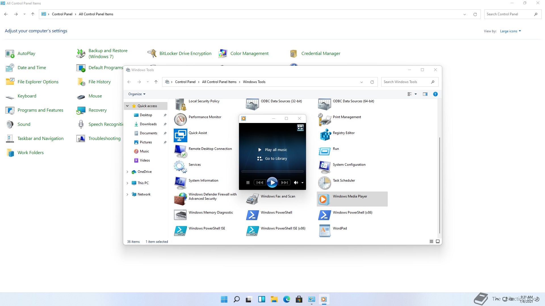This screenshot has width=545, height=306.
Task: Stop playback in Media Player
Action: coord(248,183)
